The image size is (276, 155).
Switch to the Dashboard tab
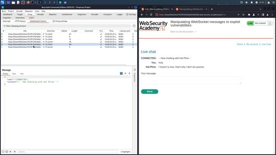coord(8,14)
